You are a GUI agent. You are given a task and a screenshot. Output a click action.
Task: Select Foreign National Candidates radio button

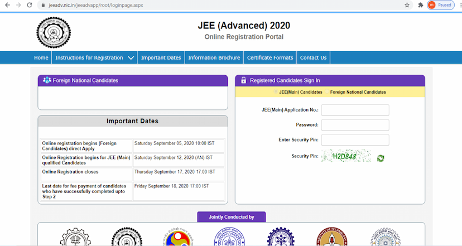tap(327, 91)
